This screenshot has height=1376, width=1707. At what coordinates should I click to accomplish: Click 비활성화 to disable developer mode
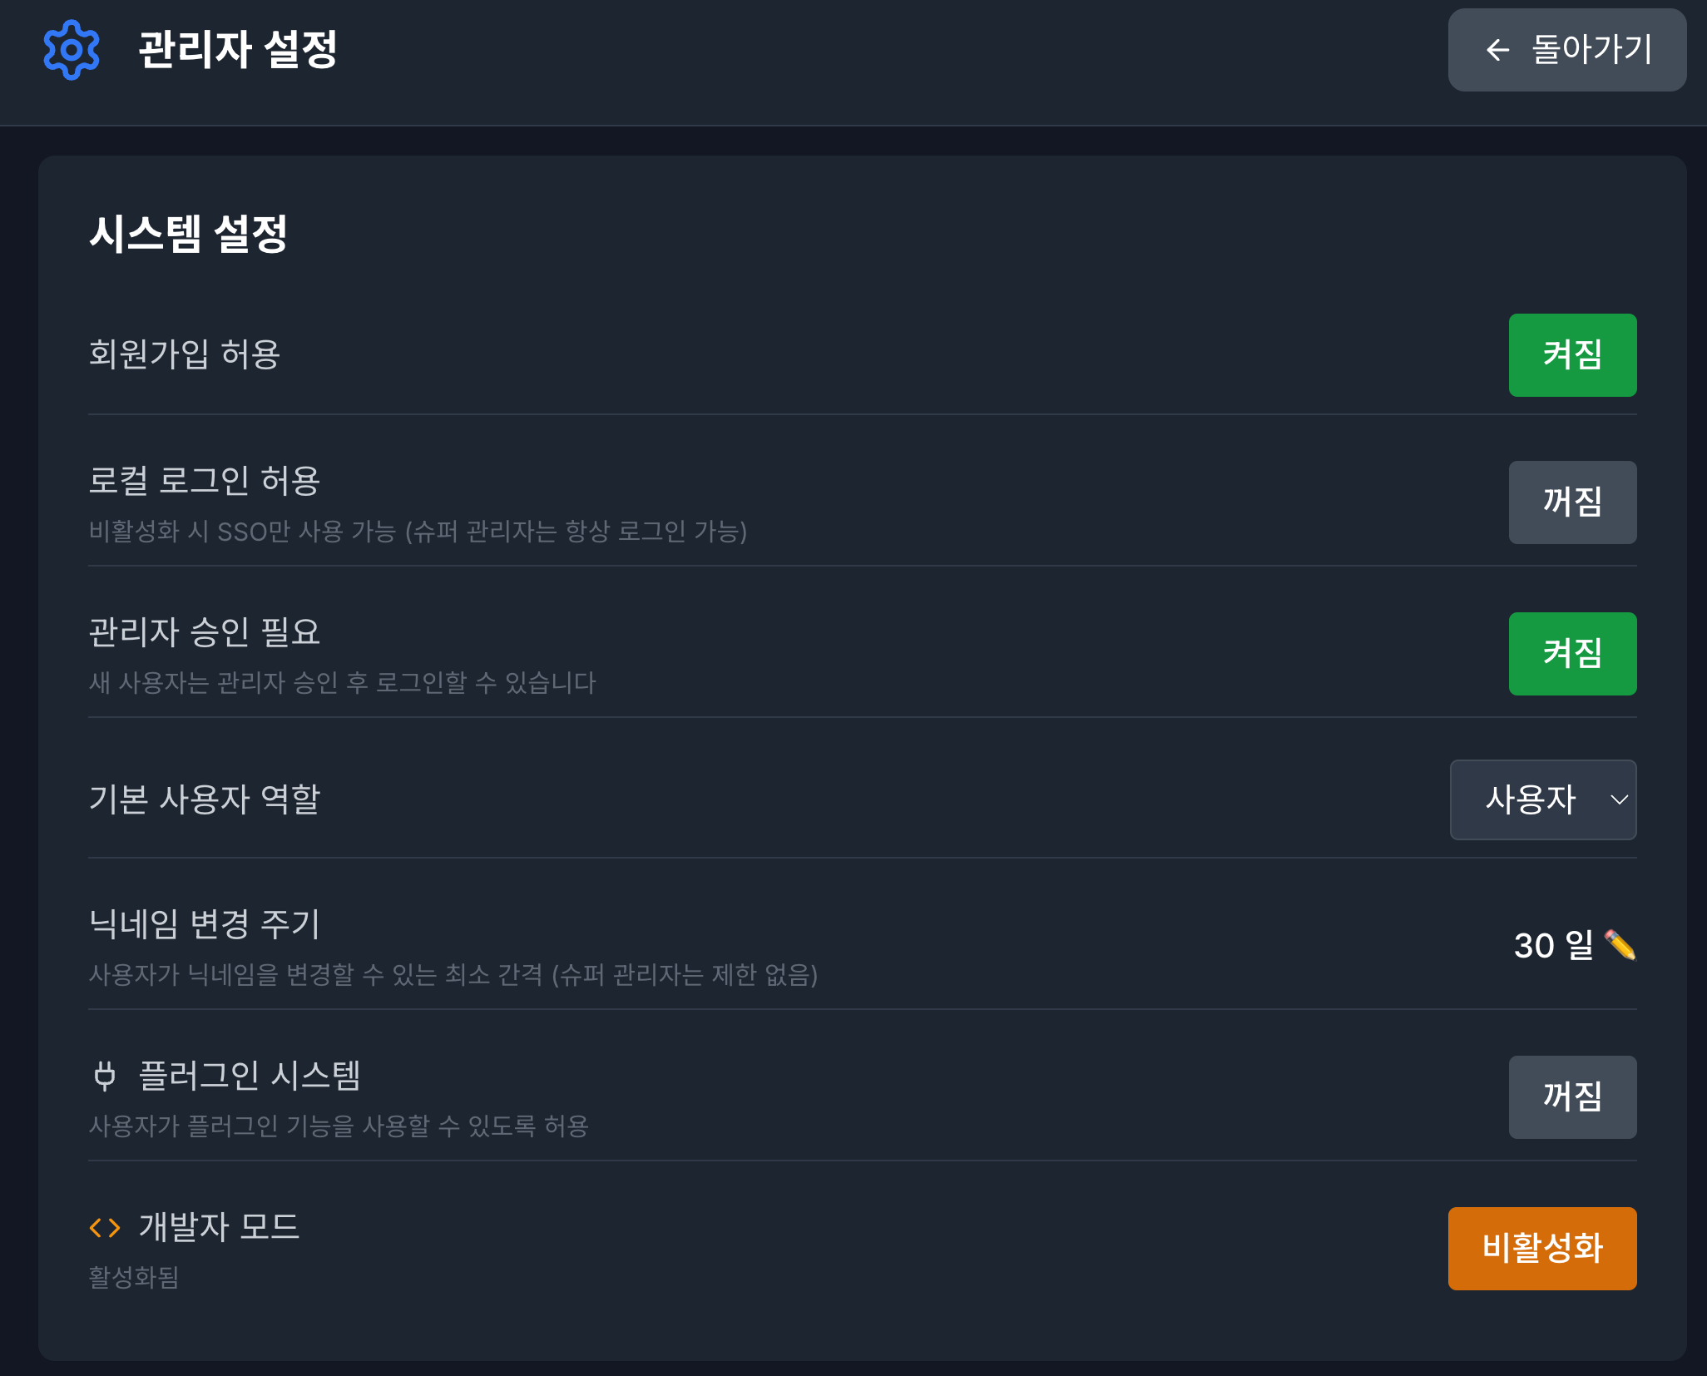(x=1541, y=1248)
